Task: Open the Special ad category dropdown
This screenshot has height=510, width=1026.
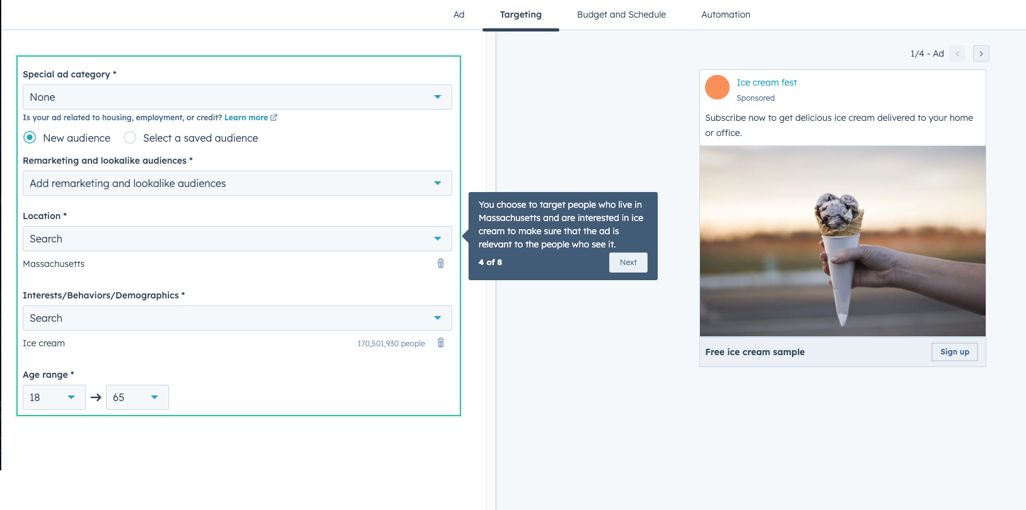Action: 237,97
